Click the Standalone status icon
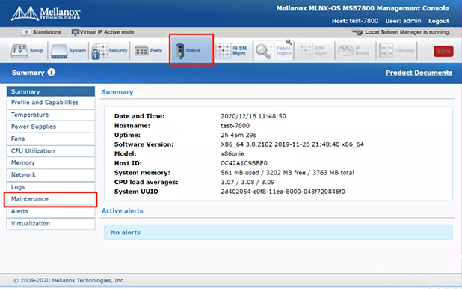The width and height of the screenshot is (462, 289). click(x=26, y=32)
